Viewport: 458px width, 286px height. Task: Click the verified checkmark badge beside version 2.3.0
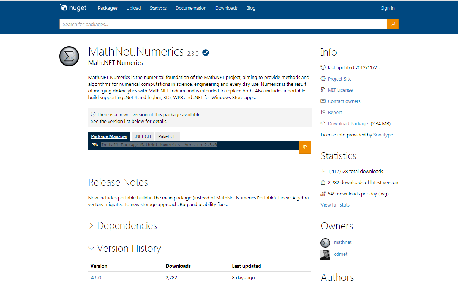[206, 53]
